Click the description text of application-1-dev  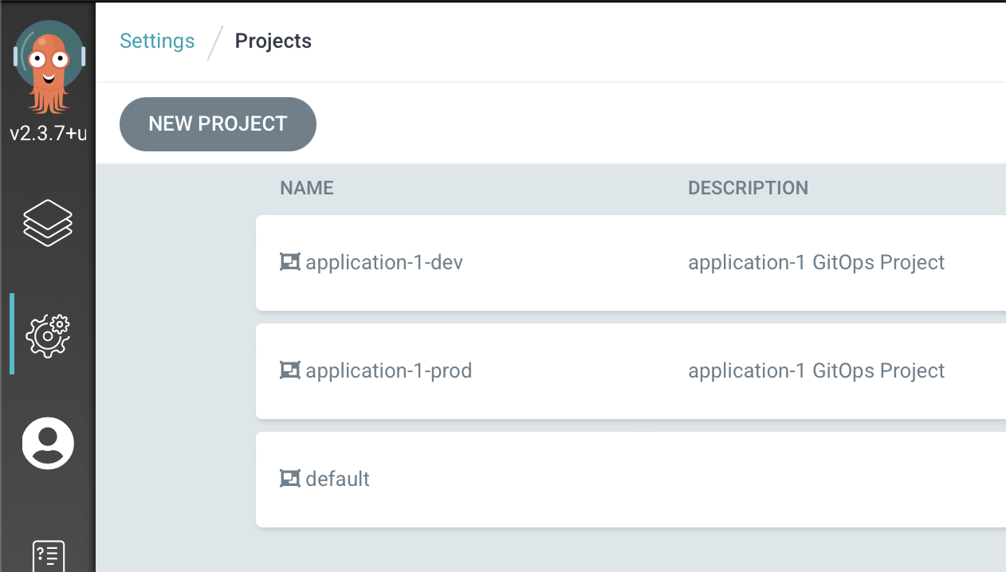pyautogui.click(x=816, y=262)
